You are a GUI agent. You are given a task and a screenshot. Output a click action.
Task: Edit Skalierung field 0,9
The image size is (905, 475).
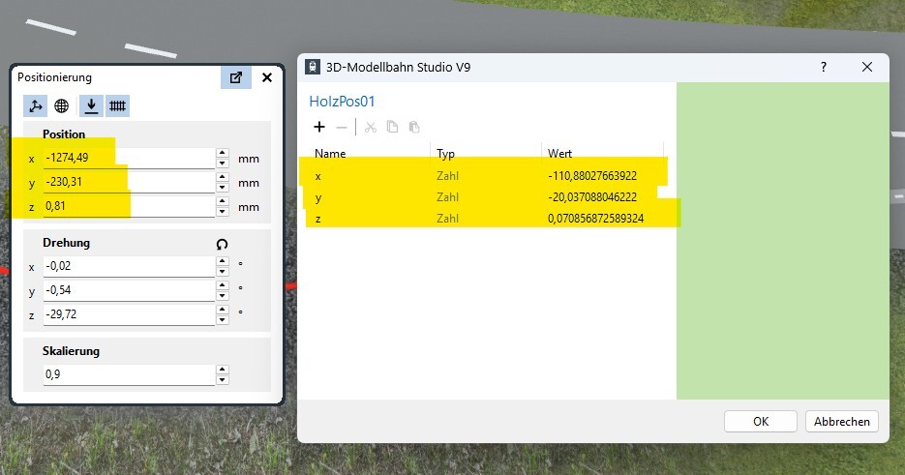coord(129,374)
